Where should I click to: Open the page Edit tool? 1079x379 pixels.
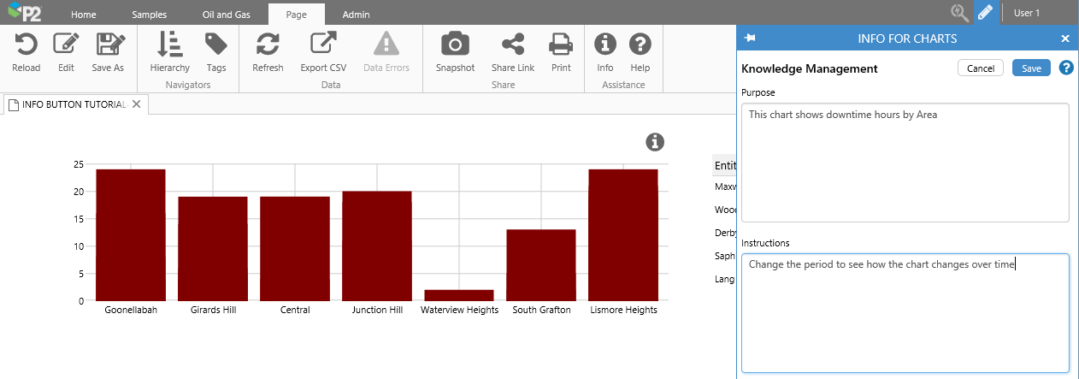pyautogui.click(x=66, y=45)
